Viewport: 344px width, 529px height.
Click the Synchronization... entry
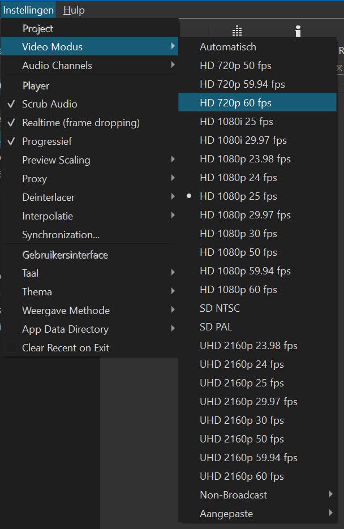pyautogui.click(x=61, y=235)
